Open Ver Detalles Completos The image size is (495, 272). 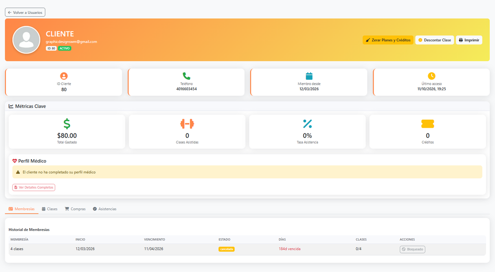coord(34,187)
